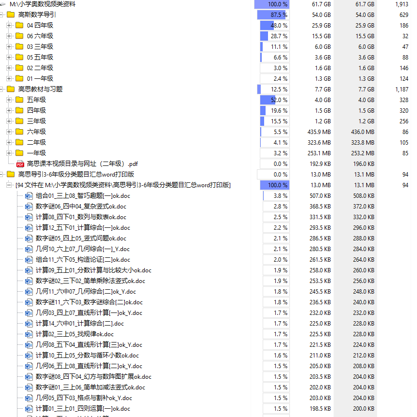417x417 pixels.
Task: Expand the 五年级 folder under 高思教材与习题
Action: (x=9, y=100)
